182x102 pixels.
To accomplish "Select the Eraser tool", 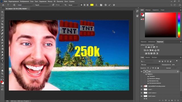I will click(2, 46).
